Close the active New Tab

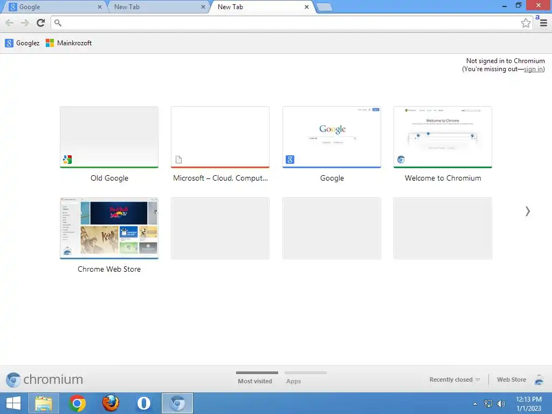click(x=307, y=6)
